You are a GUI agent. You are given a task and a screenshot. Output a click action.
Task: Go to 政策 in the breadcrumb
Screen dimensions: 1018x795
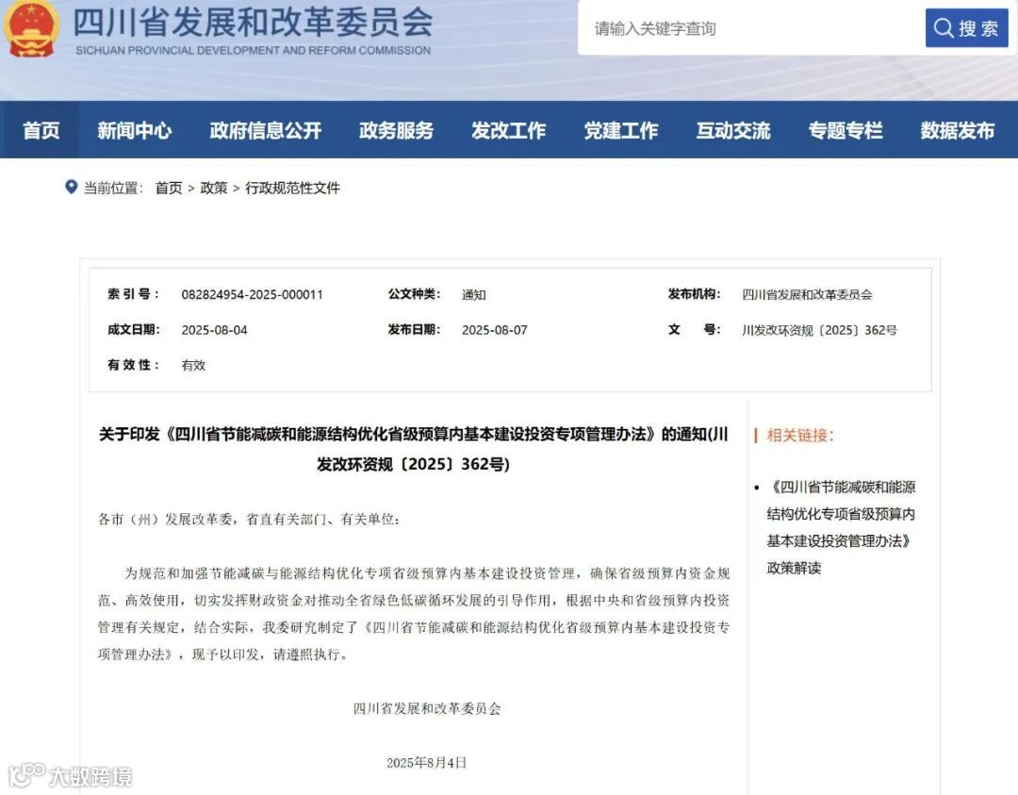214,188
